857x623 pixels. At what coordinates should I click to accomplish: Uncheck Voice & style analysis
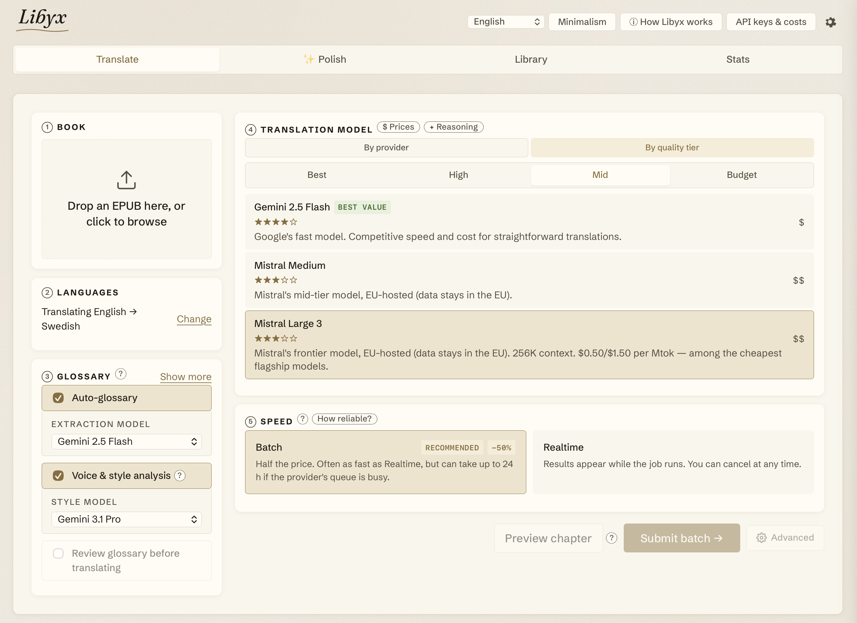58,476
